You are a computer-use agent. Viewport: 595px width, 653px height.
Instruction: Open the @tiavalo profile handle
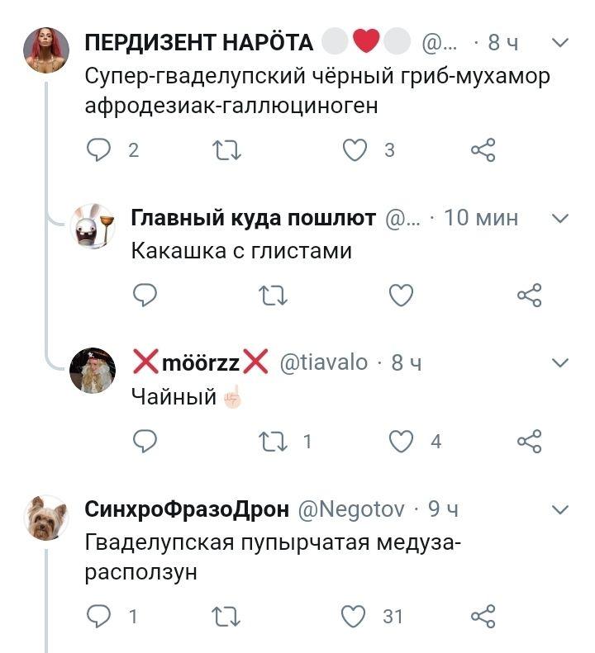325,363
